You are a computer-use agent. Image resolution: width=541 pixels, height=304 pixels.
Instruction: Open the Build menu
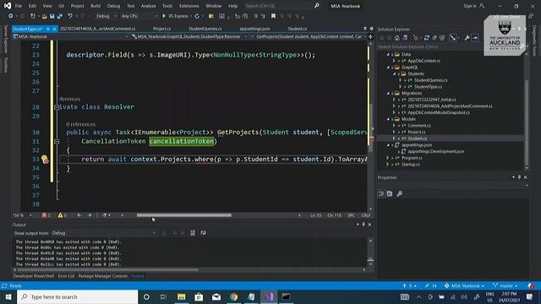pyautogui.click(x=96, y=6)
